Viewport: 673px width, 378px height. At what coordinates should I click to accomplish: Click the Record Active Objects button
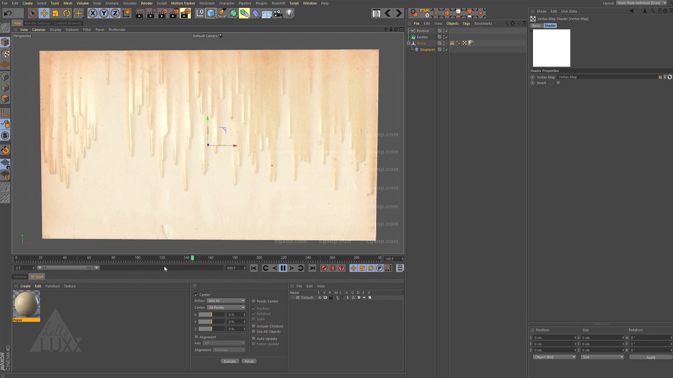[x=324, y=268]
